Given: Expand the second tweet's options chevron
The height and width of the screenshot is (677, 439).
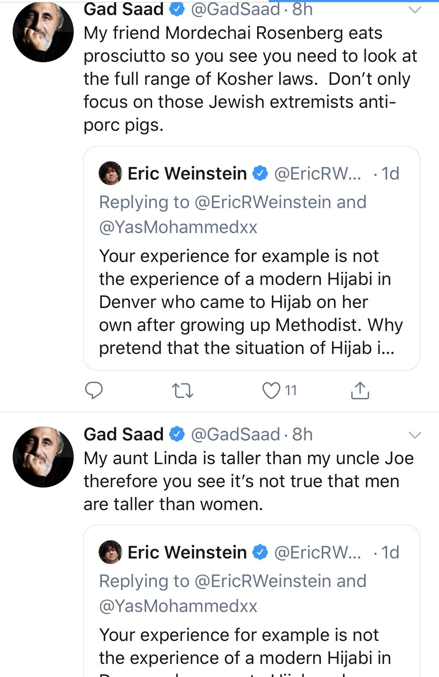Looking at the screenshot, I should point(414,435).
